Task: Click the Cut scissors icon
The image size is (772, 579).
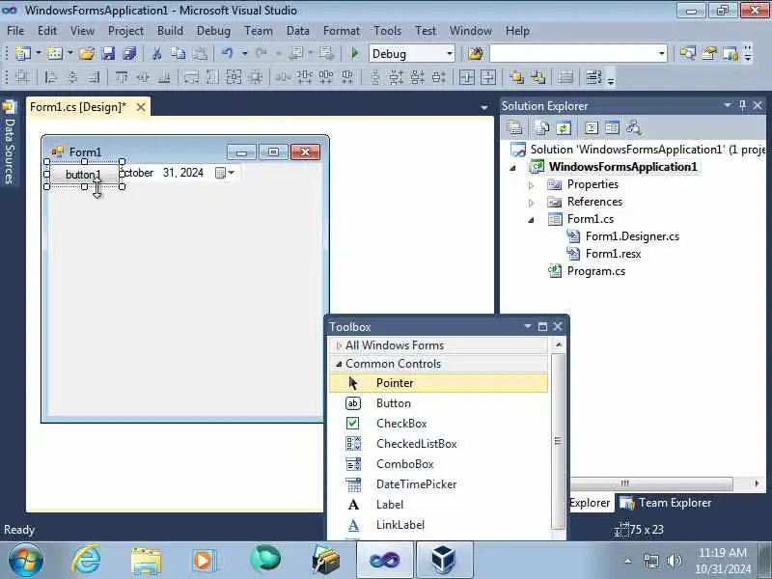Action: click(157, 53)
